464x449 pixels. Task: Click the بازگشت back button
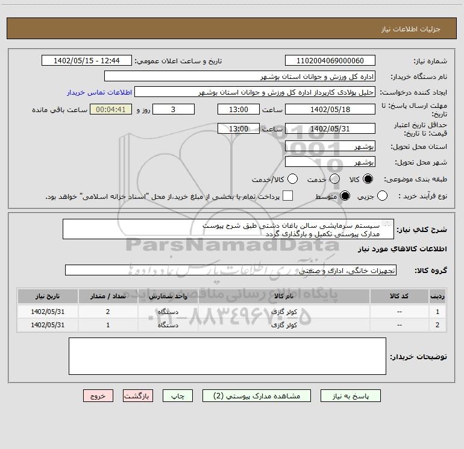point(138,396)
